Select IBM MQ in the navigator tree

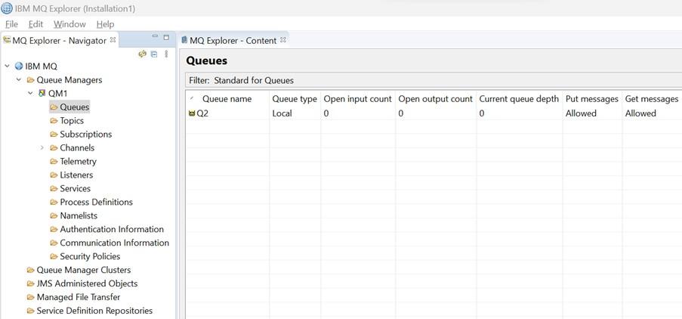pyautogui.click(x=41, y=67)
